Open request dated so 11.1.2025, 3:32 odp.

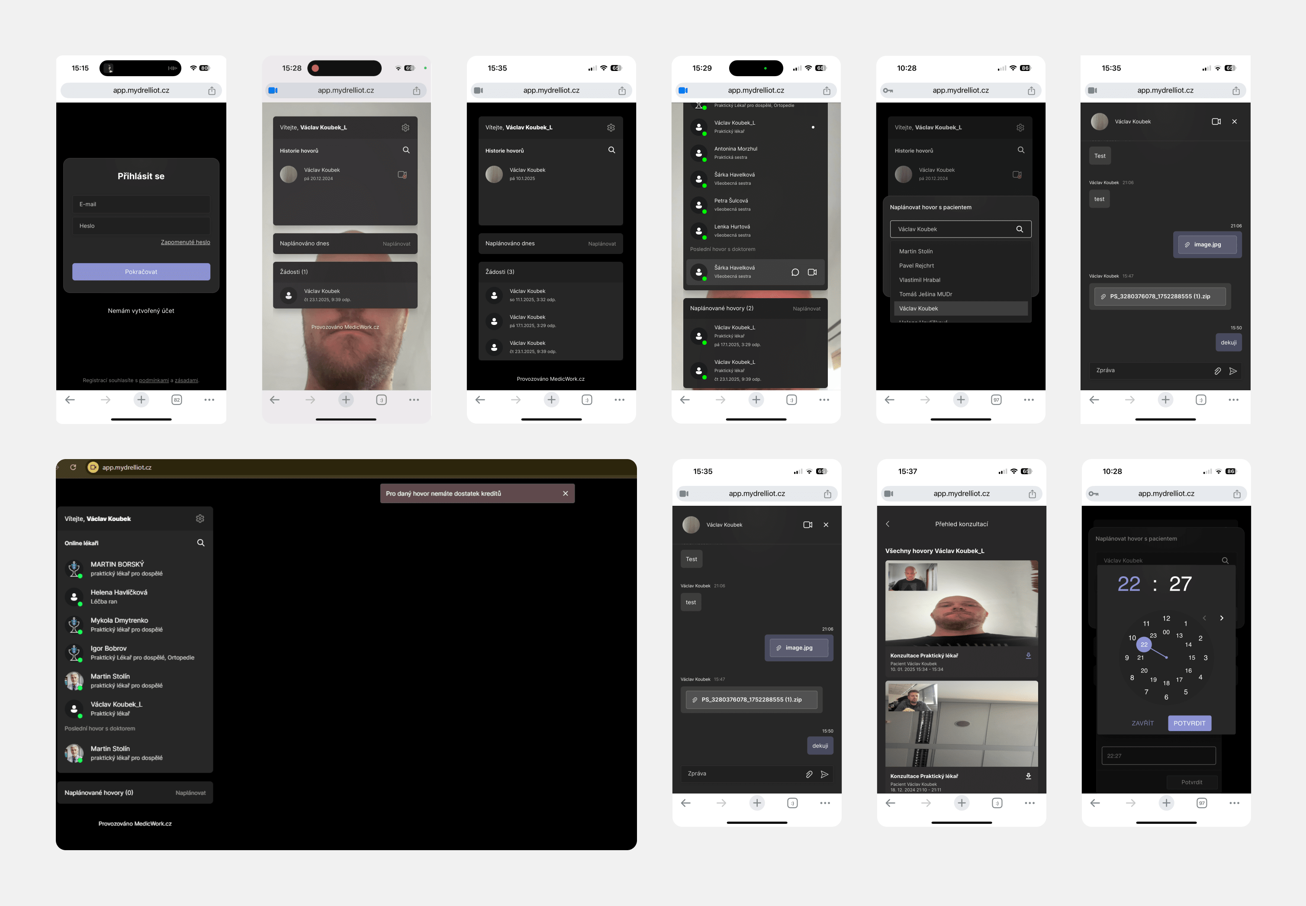pos(551,295)
